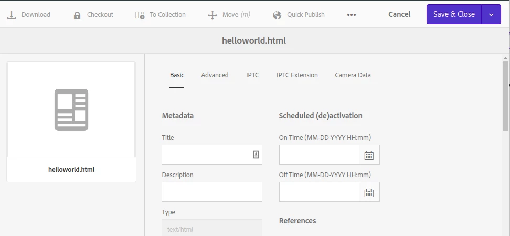The width and height of the screenshot is (510, 236).
Task: Open the more actions ellipsis menu
Action: point(352,15)
